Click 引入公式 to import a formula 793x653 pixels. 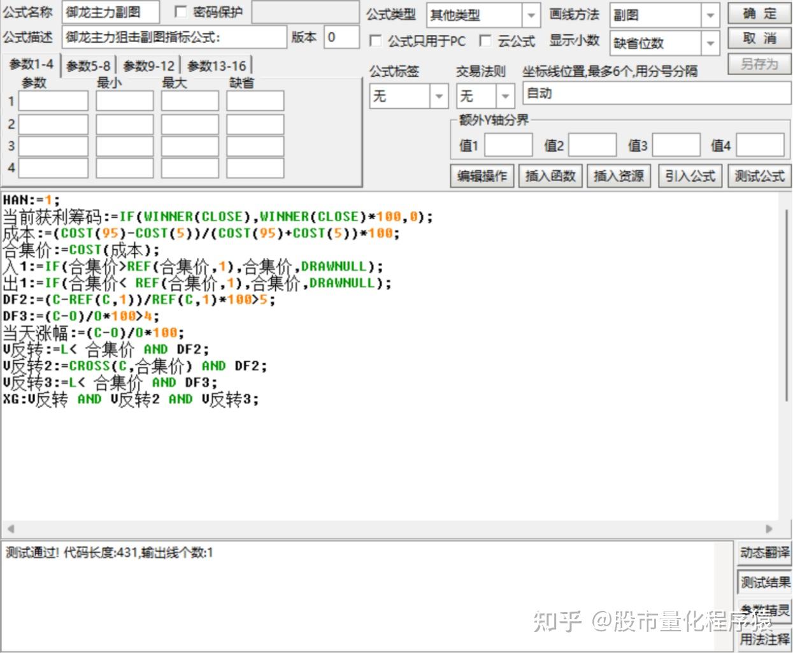tap(690, 176)
